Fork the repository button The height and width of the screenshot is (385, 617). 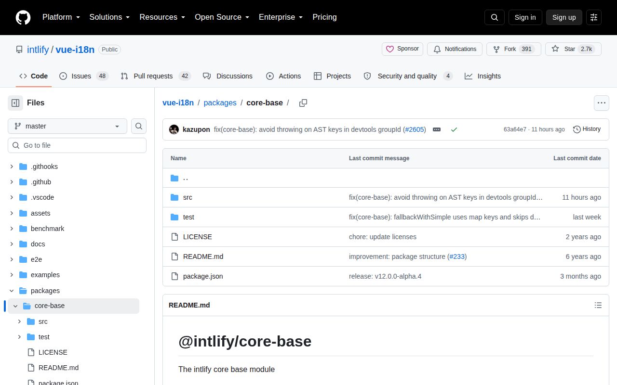513,49
